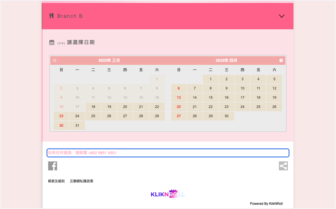
Task: Go to previous month with left arrow
Action: tap(55, 61)
